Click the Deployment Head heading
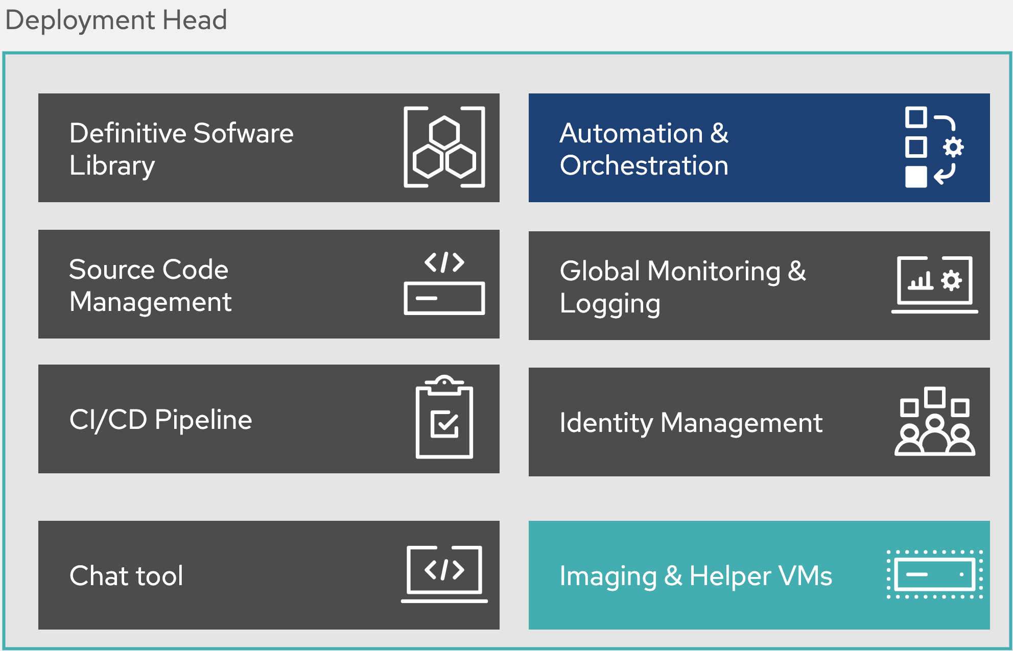 click(x=116, y=20)
